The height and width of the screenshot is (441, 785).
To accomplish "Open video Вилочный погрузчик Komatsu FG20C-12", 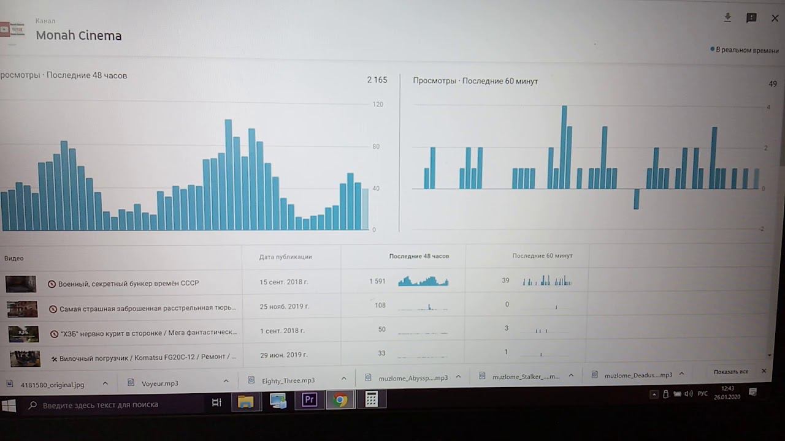I will click(x=148, y=356).
